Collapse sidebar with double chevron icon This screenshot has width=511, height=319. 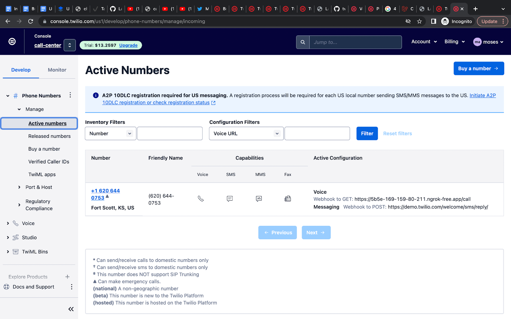point(71,309)
